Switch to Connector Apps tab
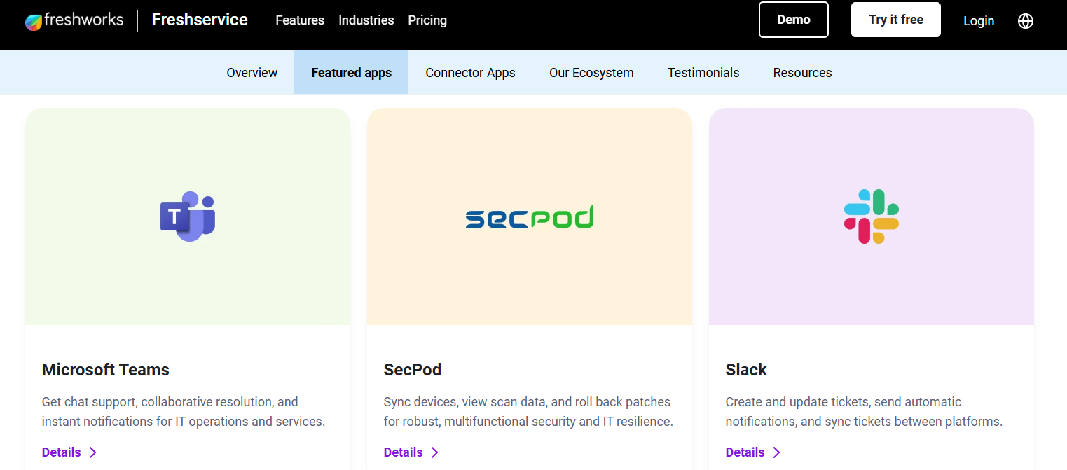Image resolution: width=1067 pixels, height=470 pixels. tap(471, 73)
